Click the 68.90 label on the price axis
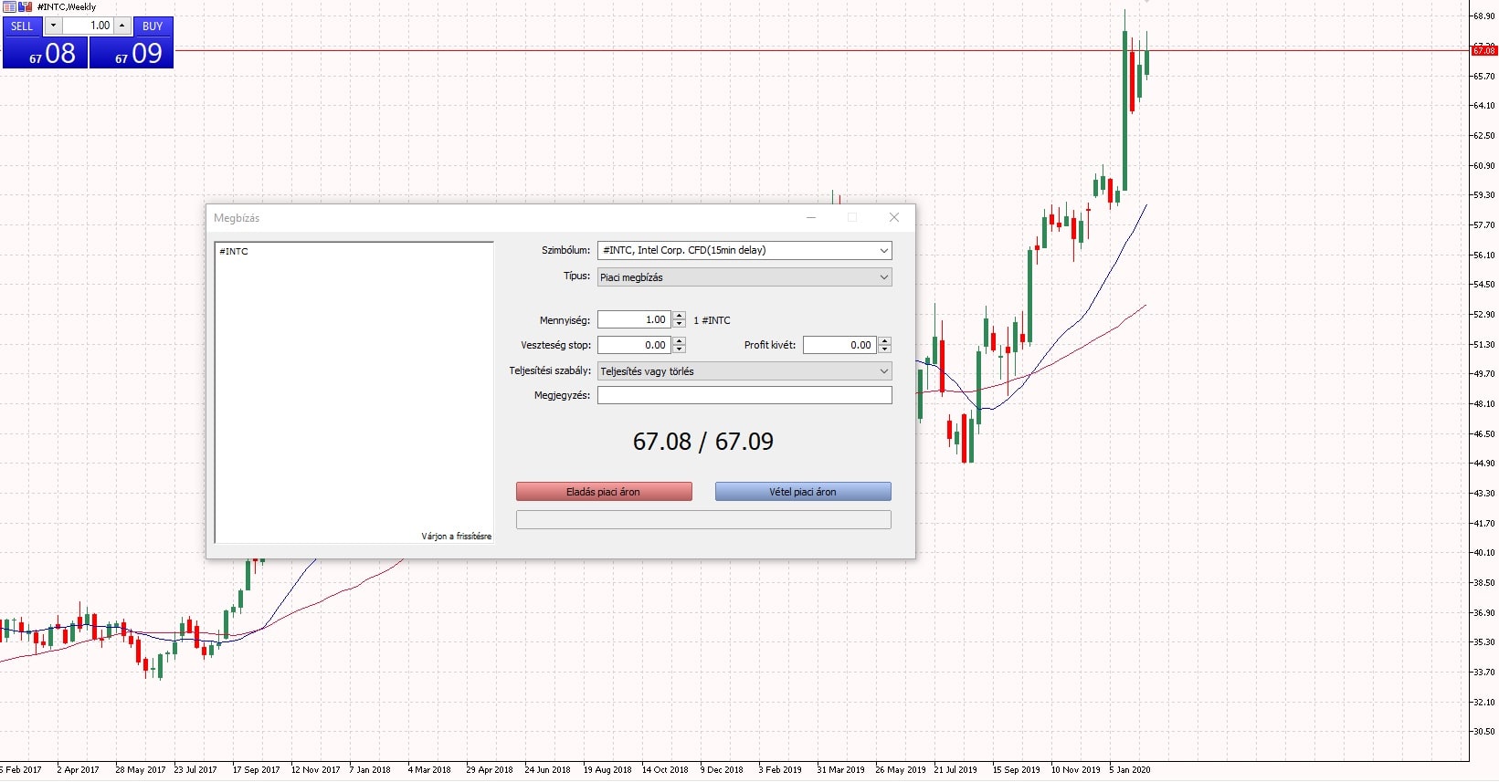This screenshot has height=782, width=1499. (x=1483, y=16)
